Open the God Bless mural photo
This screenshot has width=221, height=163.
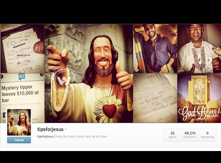coord(199,98)
